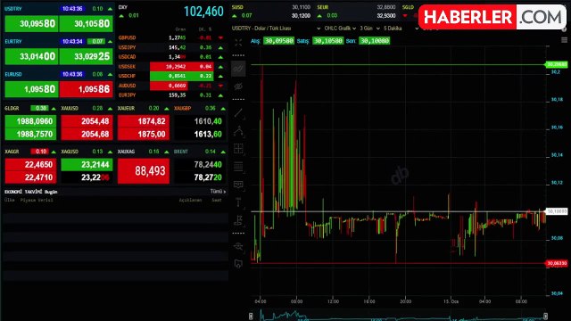Click the GBPUSD red down arrow

click(x=220, y=37)
